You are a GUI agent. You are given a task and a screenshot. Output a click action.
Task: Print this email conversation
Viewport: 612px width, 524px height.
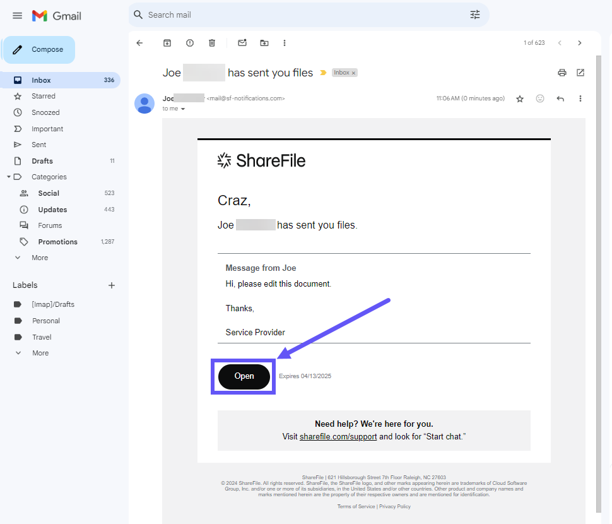[562, 73]
